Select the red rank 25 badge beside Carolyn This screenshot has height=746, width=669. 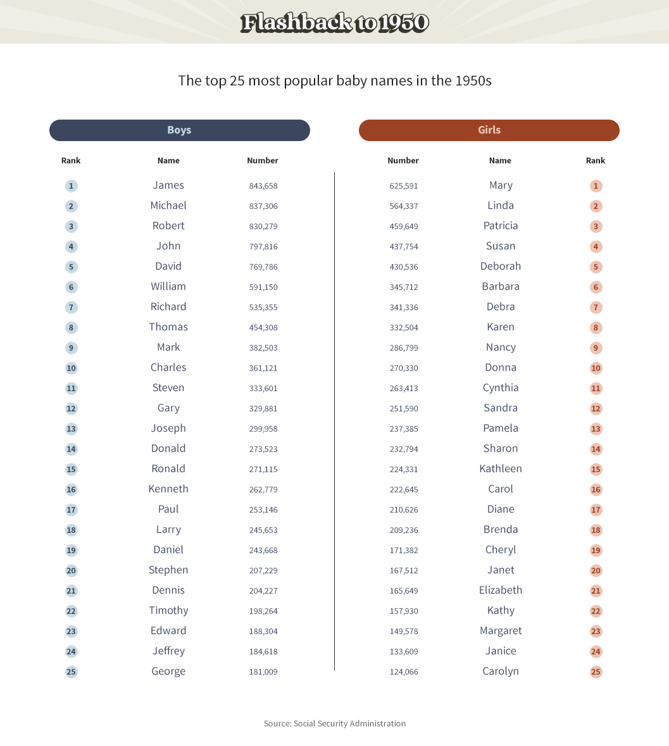[596, 672]
